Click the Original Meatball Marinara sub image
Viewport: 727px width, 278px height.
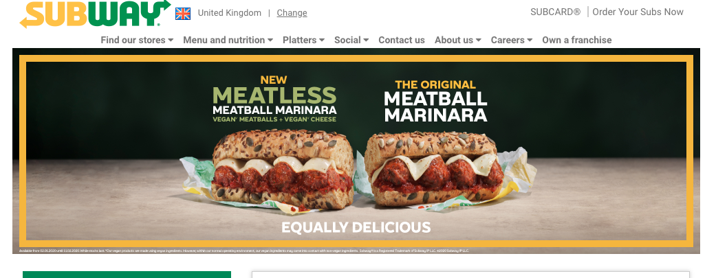pyautogui.click(x=435, y=169)
